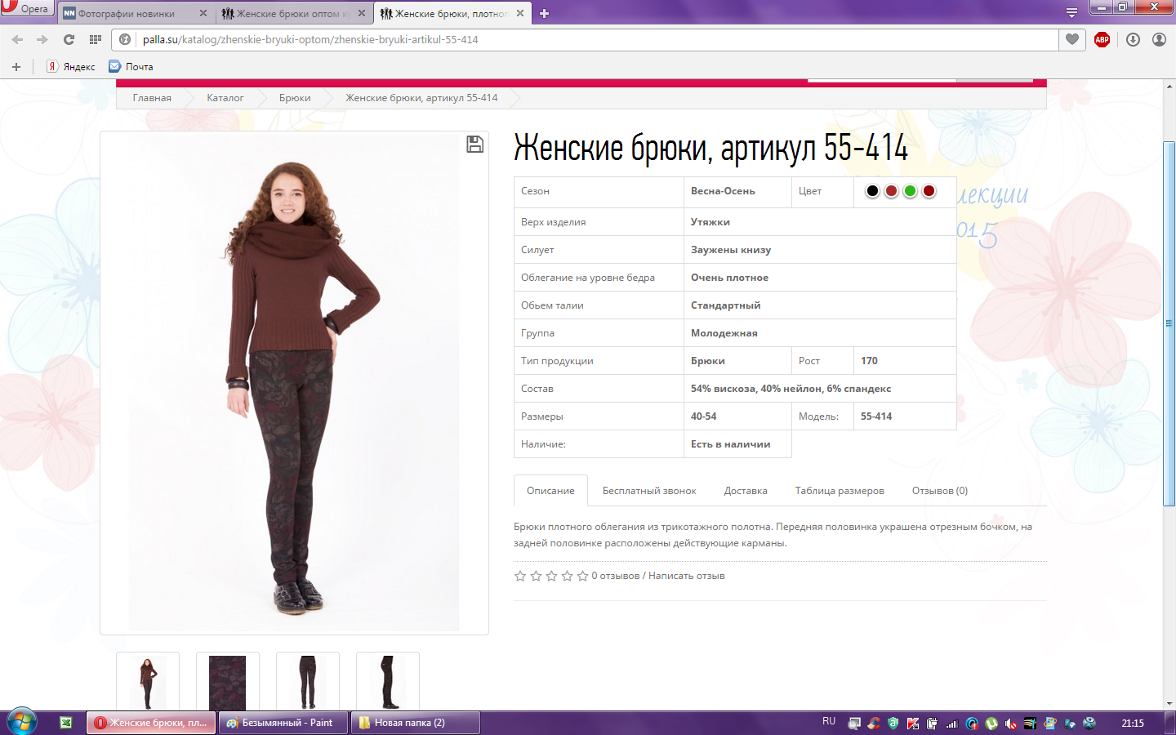Open power plug tray icon

click(932, 724)
